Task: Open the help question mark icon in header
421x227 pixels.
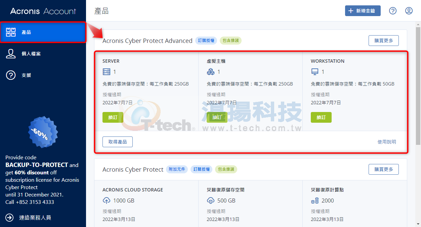Action: click(393, 11)
